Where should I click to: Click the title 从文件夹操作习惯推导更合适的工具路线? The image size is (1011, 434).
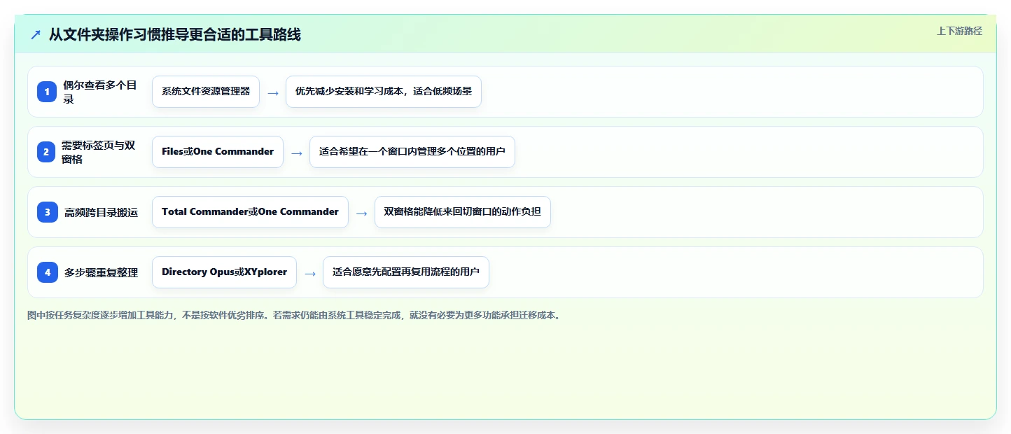pyautogui.click(x=175, y=34)
